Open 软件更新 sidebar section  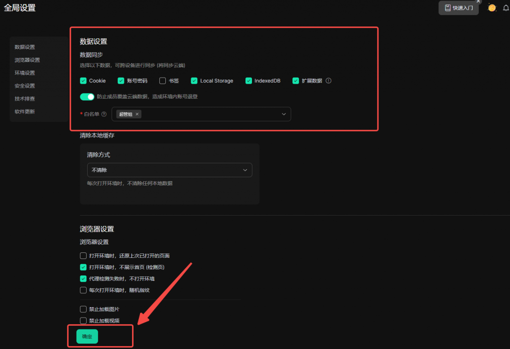coord(25,112)
